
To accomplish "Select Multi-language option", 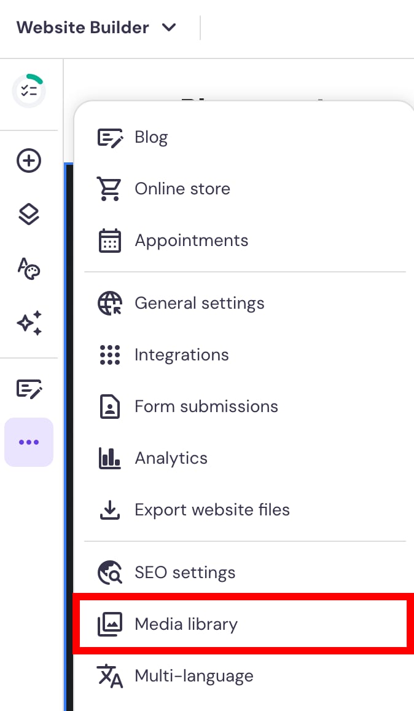I will [x=194, y=676].
